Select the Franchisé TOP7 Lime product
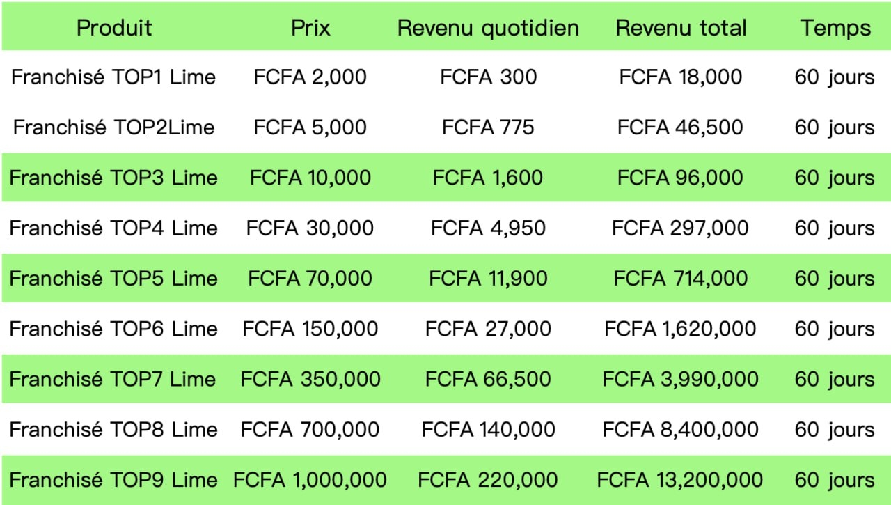Image resolution: width=891 pixels, height=505 pixels. (x=113, y=379)
